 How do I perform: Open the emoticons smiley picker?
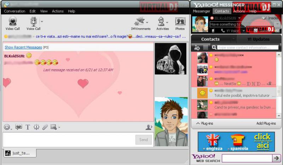7,127
